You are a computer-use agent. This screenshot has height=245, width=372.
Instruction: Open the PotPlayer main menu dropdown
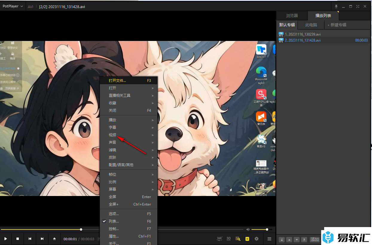(x=13, y=6)
